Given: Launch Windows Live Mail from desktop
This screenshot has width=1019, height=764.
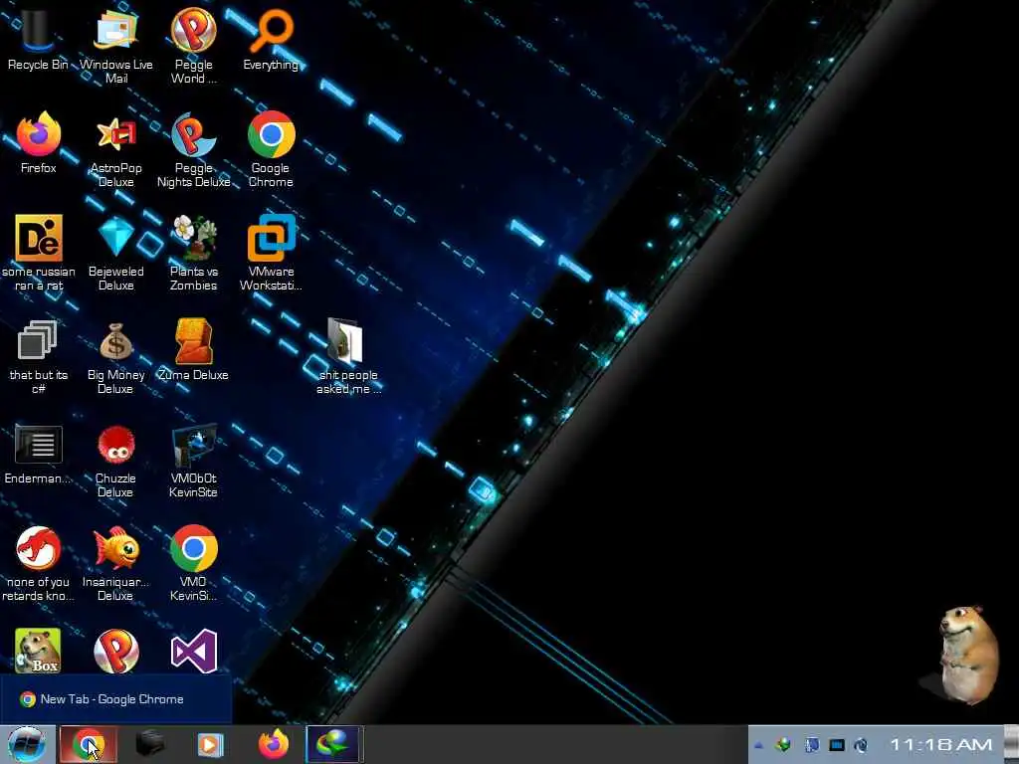Looking at the screenshot, I should pos(115,46).
